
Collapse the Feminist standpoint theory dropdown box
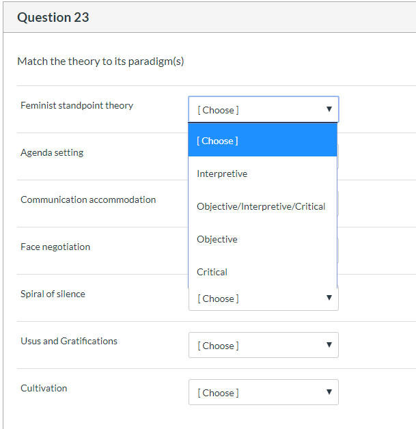click(x=264, y=109)
